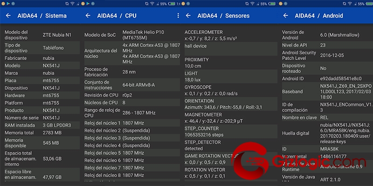The width and height of the screenshot is (373, 186).
Task: Tap back arrow on AIDA64 CPU screen
Action: [88, 16]
